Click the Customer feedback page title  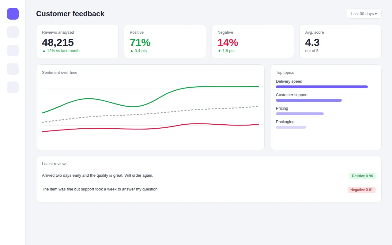click(x=70, y=14)
